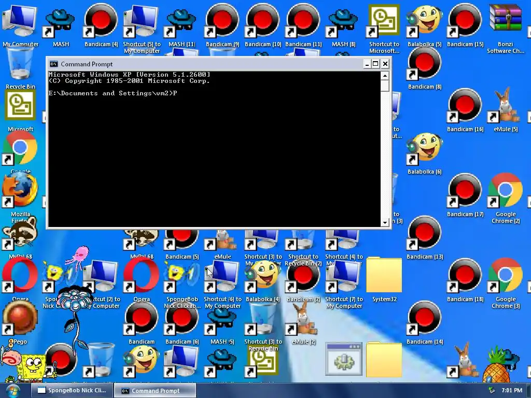This screenshot has height=398, width=531.
Task: Select the Bandicam (9) desktop icon
Action: 222,21
